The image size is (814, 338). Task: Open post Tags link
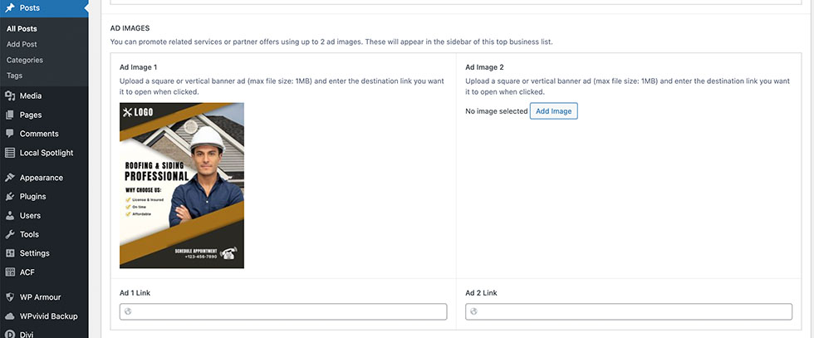(15, 76)
